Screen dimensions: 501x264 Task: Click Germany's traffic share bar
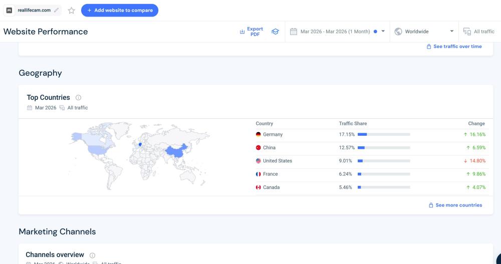click(384, 135)
